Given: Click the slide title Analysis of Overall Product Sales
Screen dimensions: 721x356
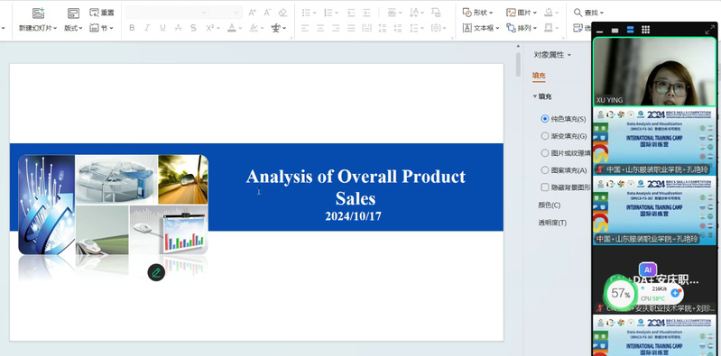Looking at the screenshot, I should pyautogui.click(x=356, y=187).
